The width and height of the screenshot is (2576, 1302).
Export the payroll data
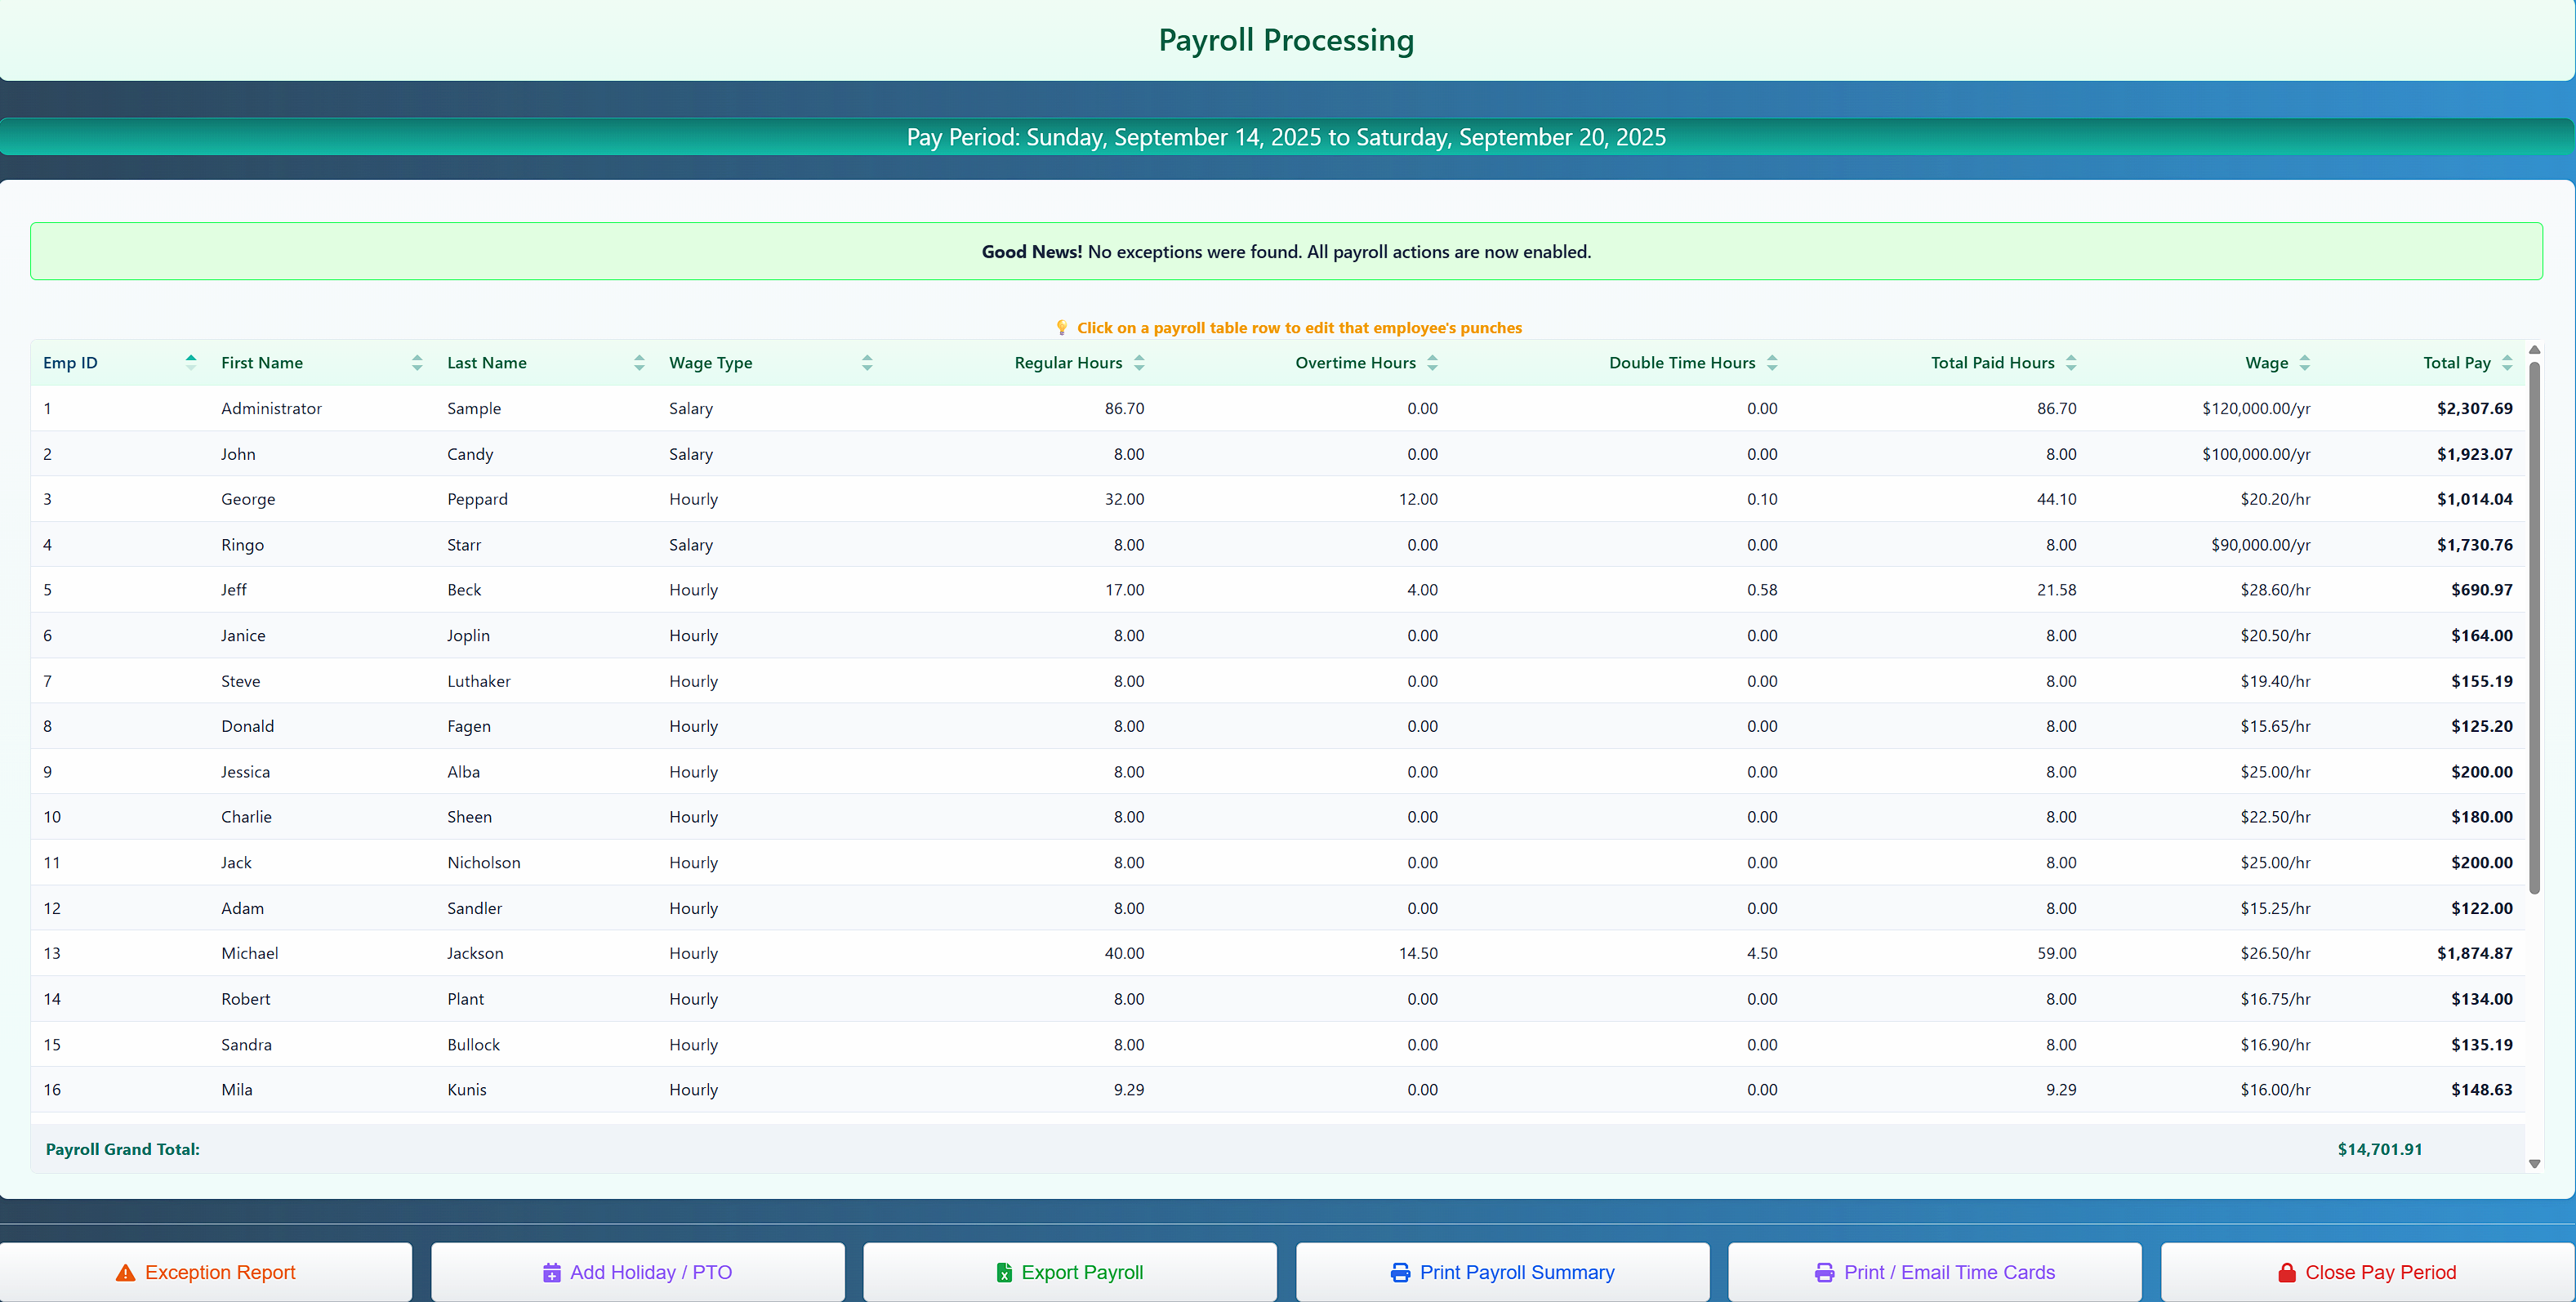coord(1069,1272)
